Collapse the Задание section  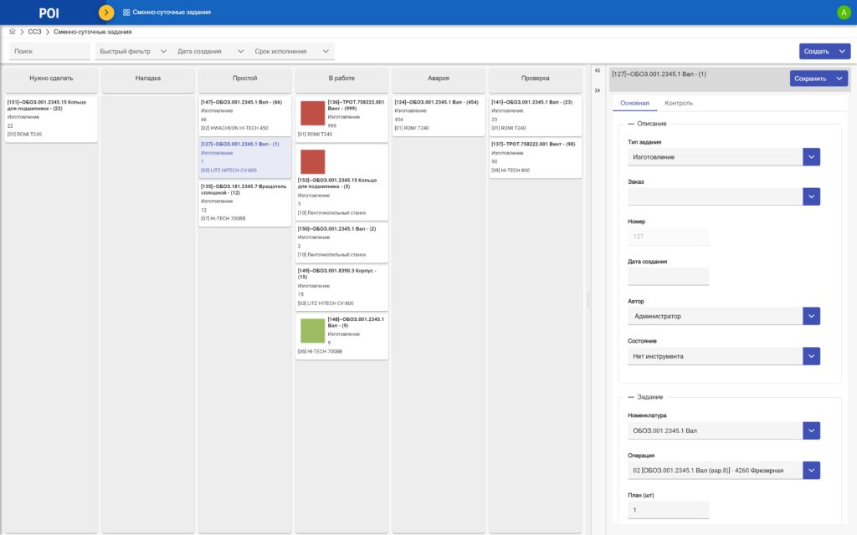point(631,397)
